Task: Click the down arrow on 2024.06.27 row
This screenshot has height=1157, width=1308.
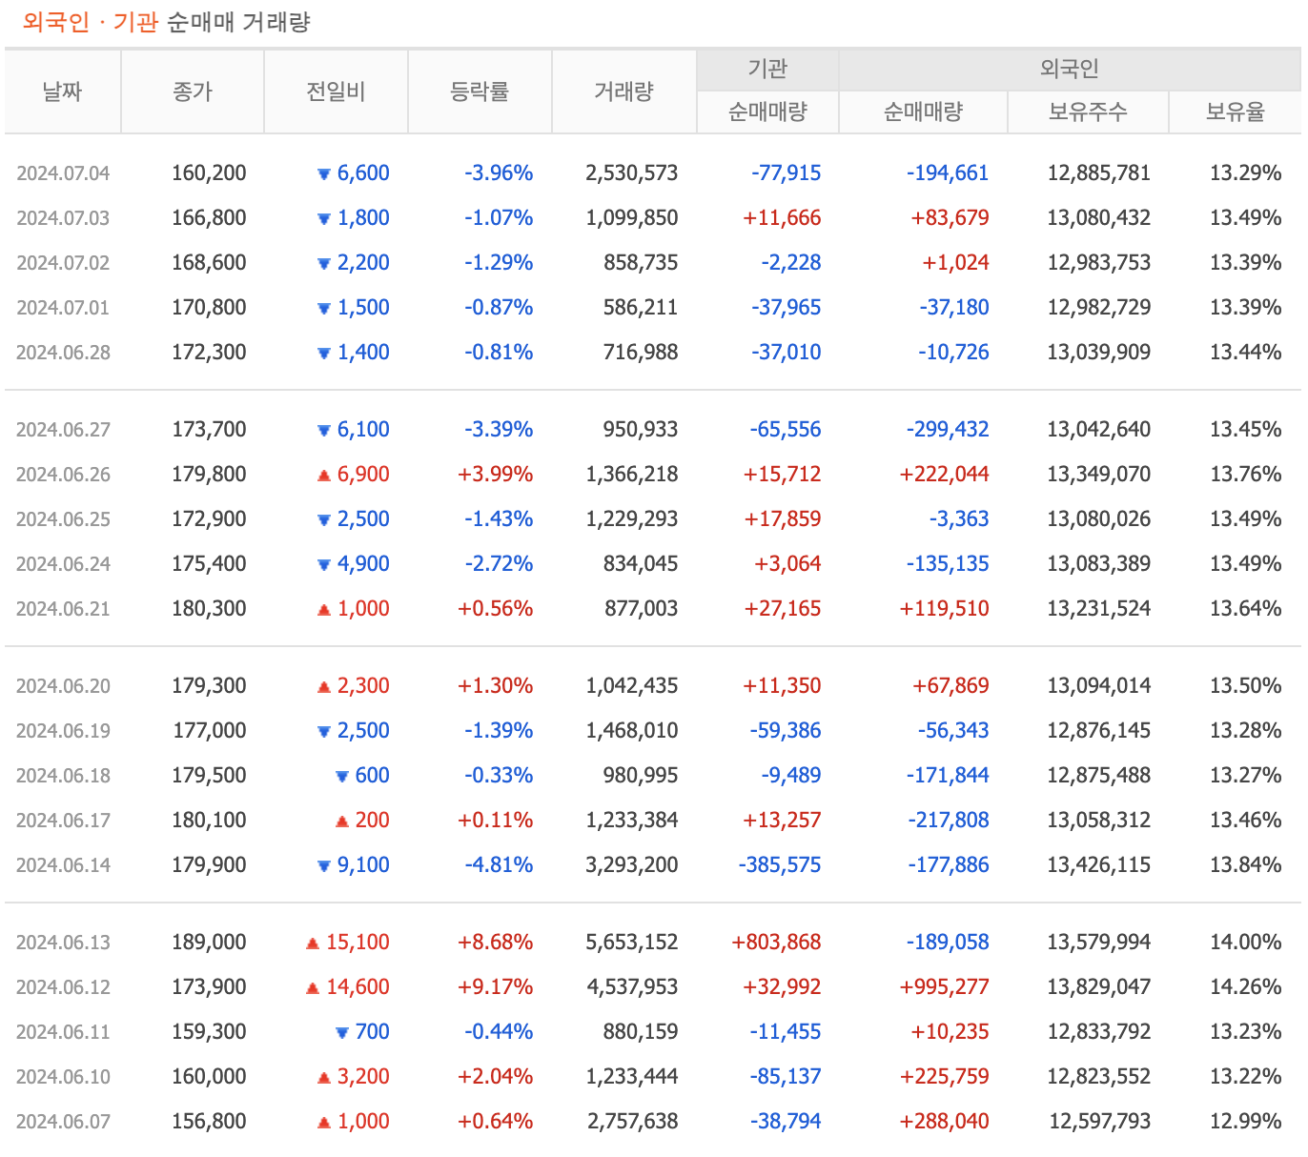Action: [x=324, y=429]
